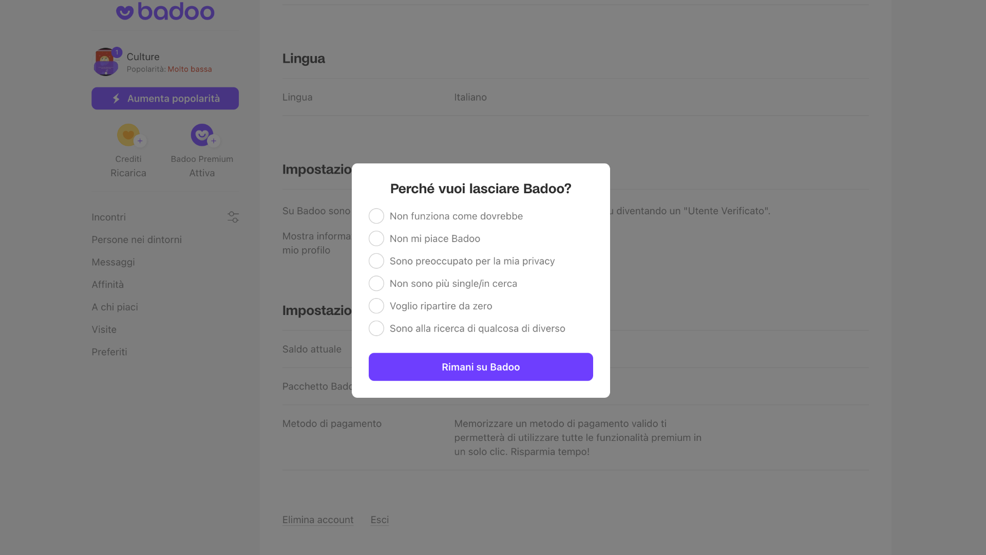Click the notification badge on the avatar

[x=117, y=52]
